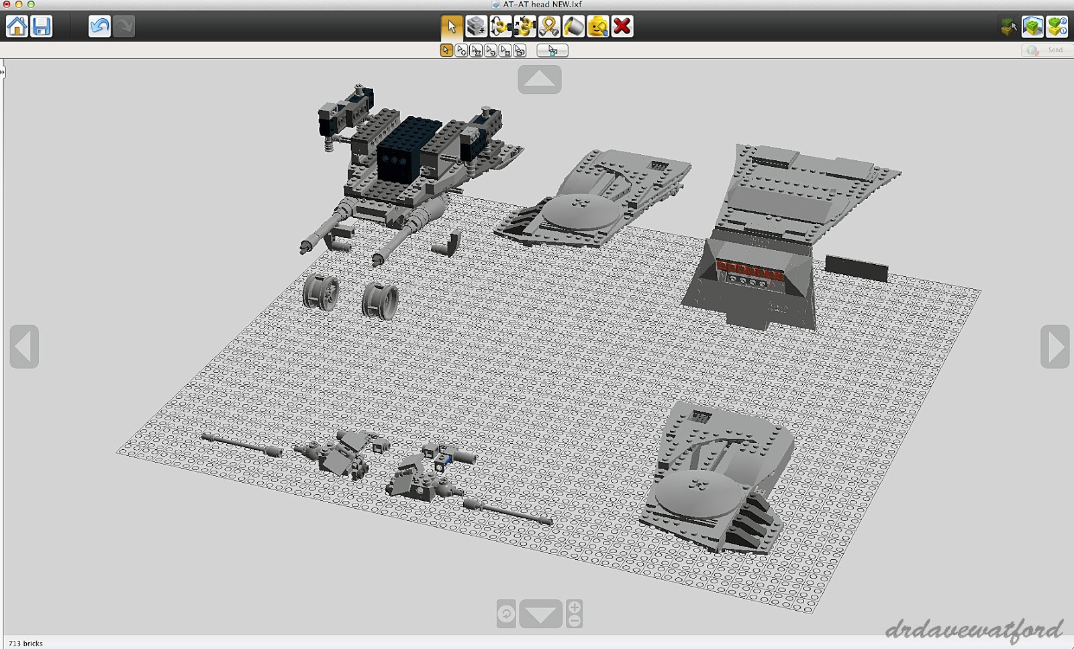The image size is (1074, 649).
Task: Open the multi-select variant from selection tools
Action: (x=461, y=50)
